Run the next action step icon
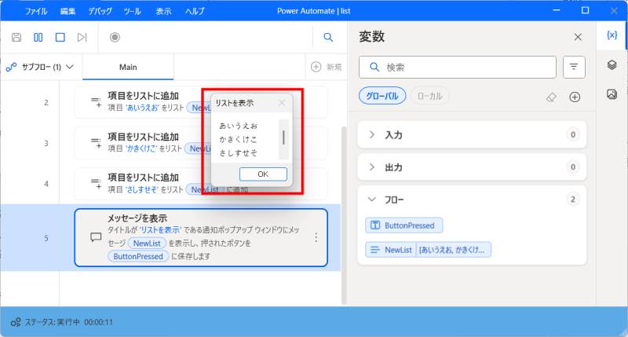 (x=82, y=37)
